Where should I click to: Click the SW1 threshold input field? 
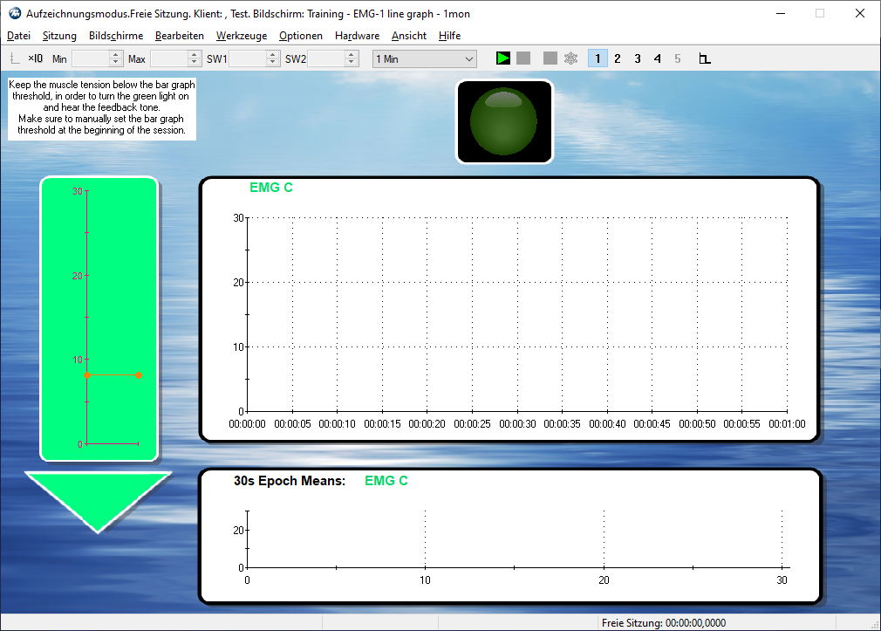click(248, 59)
